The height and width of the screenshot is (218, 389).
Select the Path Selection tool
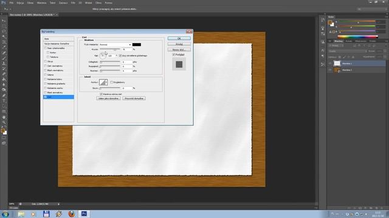click(x=4, y=107)
